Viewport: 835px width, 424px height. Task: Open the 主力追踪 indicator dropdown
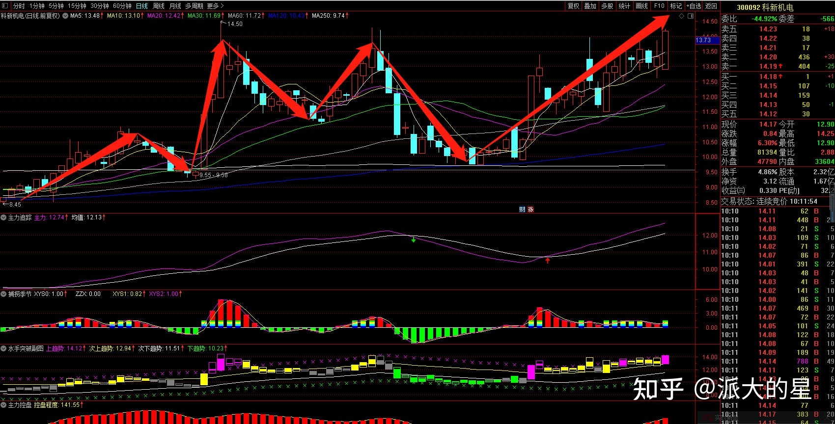(4, 217)
